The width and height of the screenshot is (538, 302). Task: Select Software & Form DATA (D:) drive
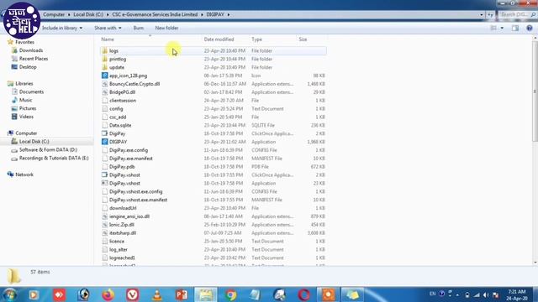pos(48,150)
